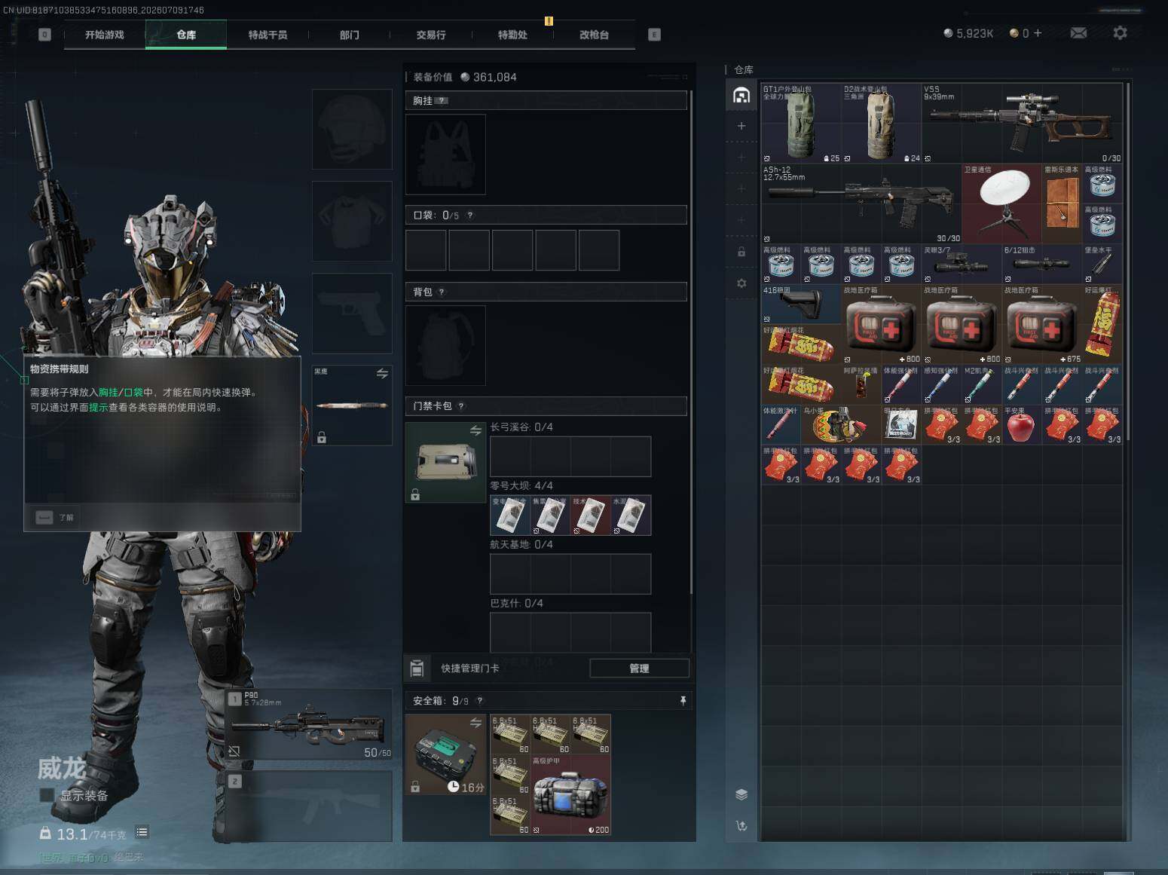Select the VSS rifle in warehouse
The width and height of the screenshot is (1168, 875).
pos(1022,124)
